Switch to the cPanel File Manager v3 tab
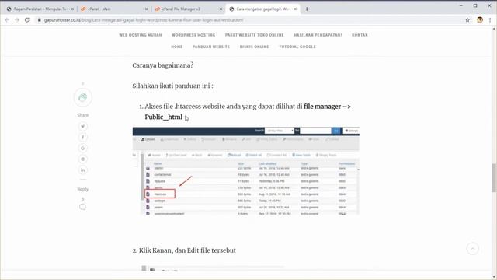 (x=188, y=9)
